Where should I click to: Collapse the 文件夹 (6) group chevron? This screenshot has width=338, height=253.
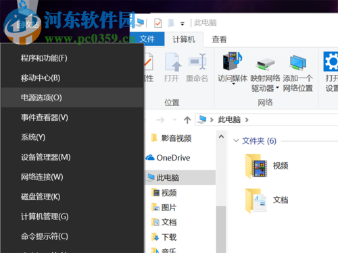tap(236, 141)
